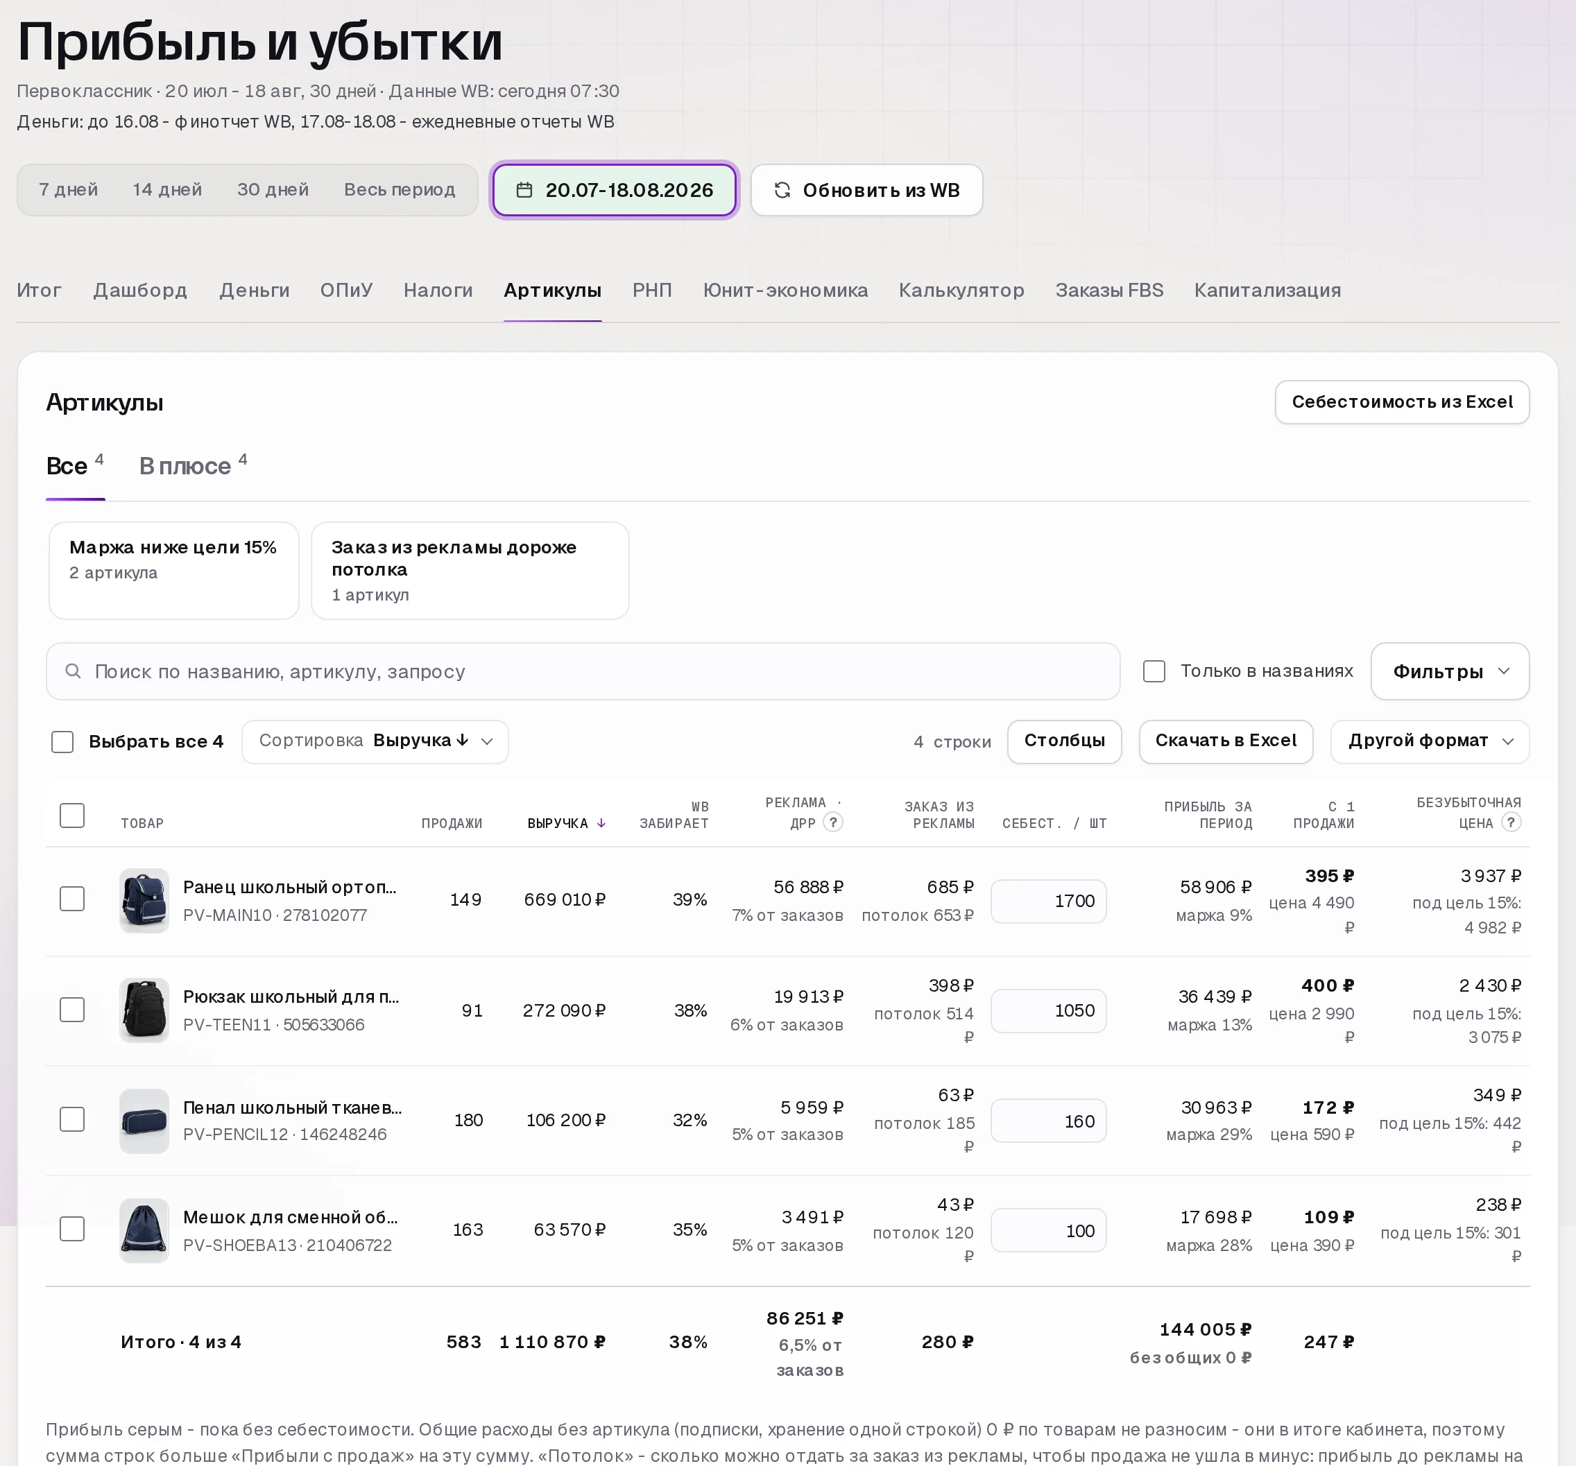Open the Другой формат dropdown
The image size is (1576, 1466).
[1430, 742]
